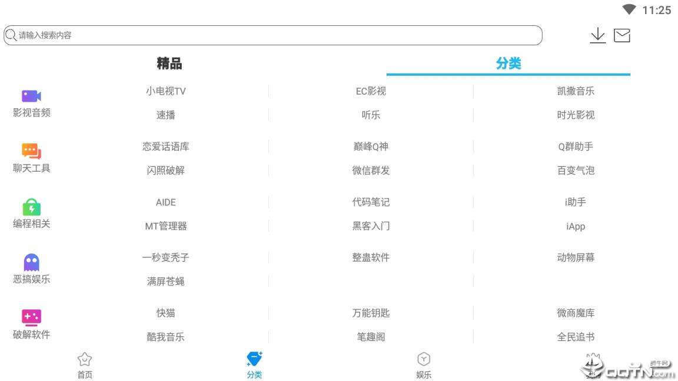Click the AIDE app link
678x381 pixels.
click(165, 202)
